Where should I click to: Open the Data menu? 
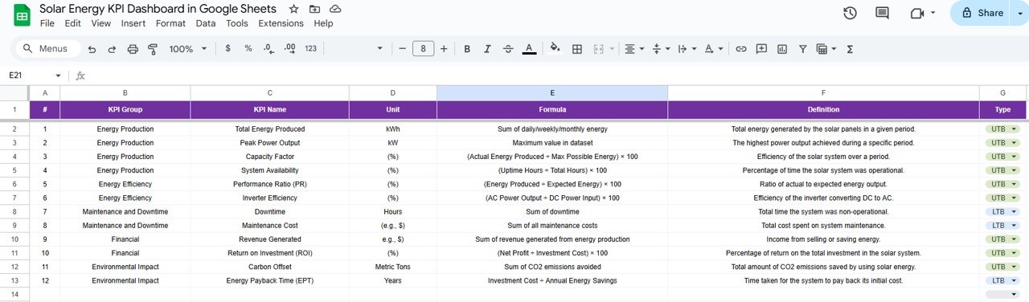point(206,23)
